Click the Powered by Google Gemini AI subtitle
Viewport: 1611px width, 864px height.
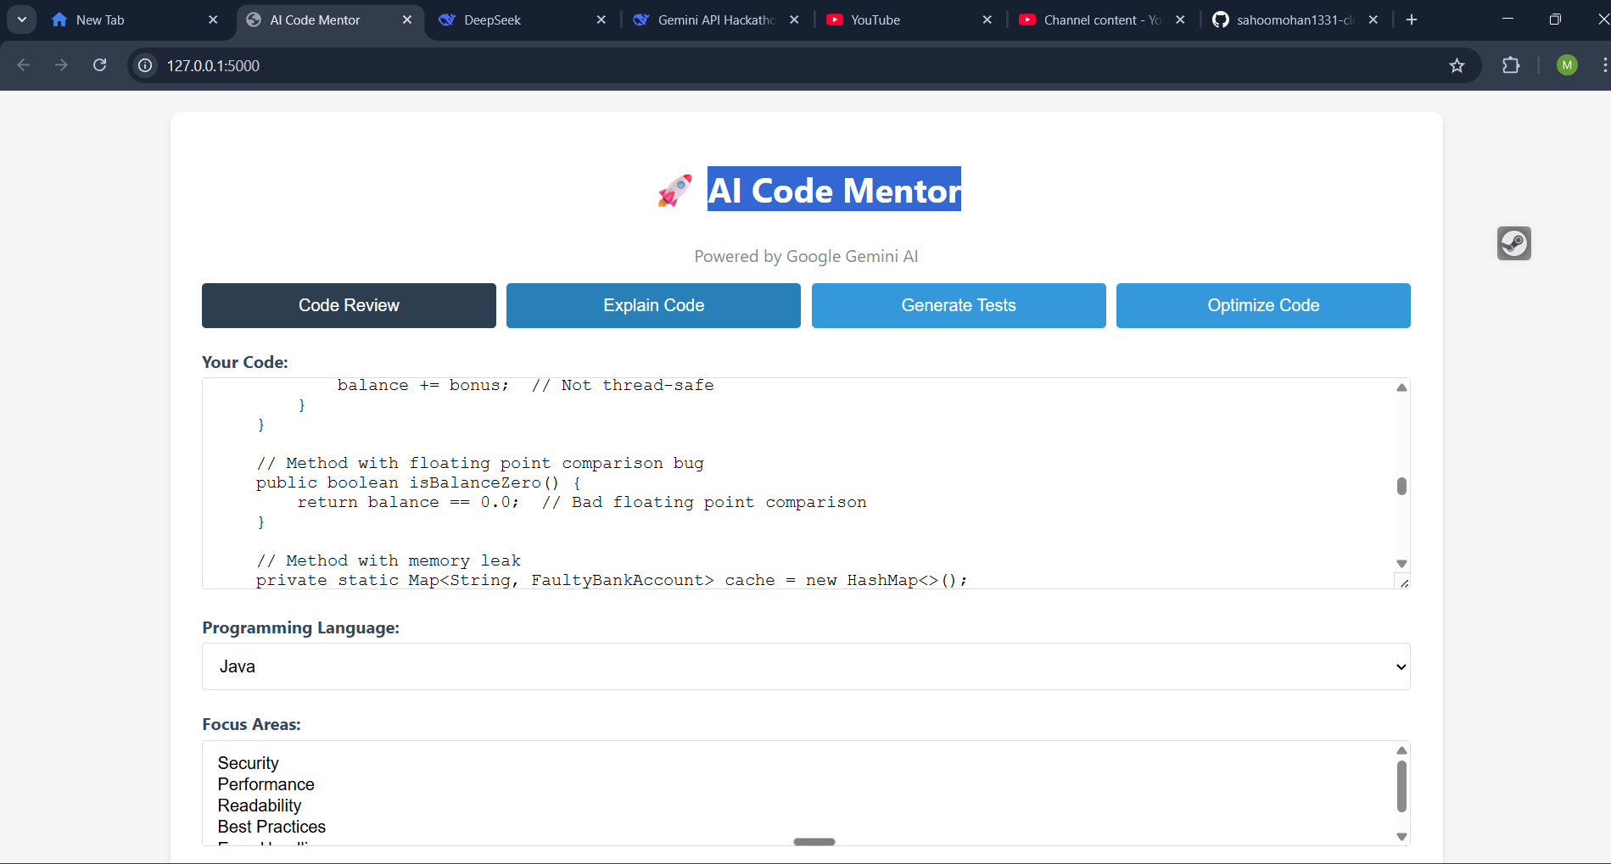[x=806, y=256]
